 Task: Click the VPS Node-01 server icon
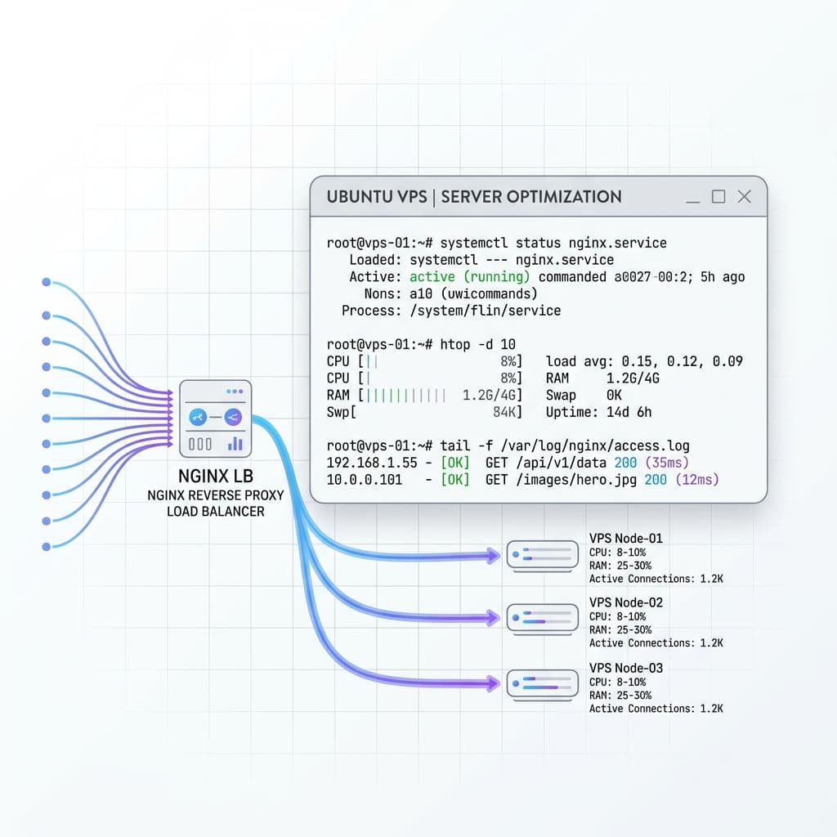coord(543,555)
